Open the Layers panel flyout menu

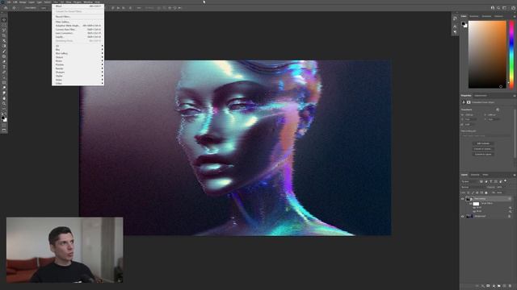point(515,175)
